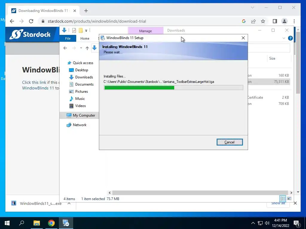Cancel the WindowBlinds 11 installation

(x=229, y=142)
